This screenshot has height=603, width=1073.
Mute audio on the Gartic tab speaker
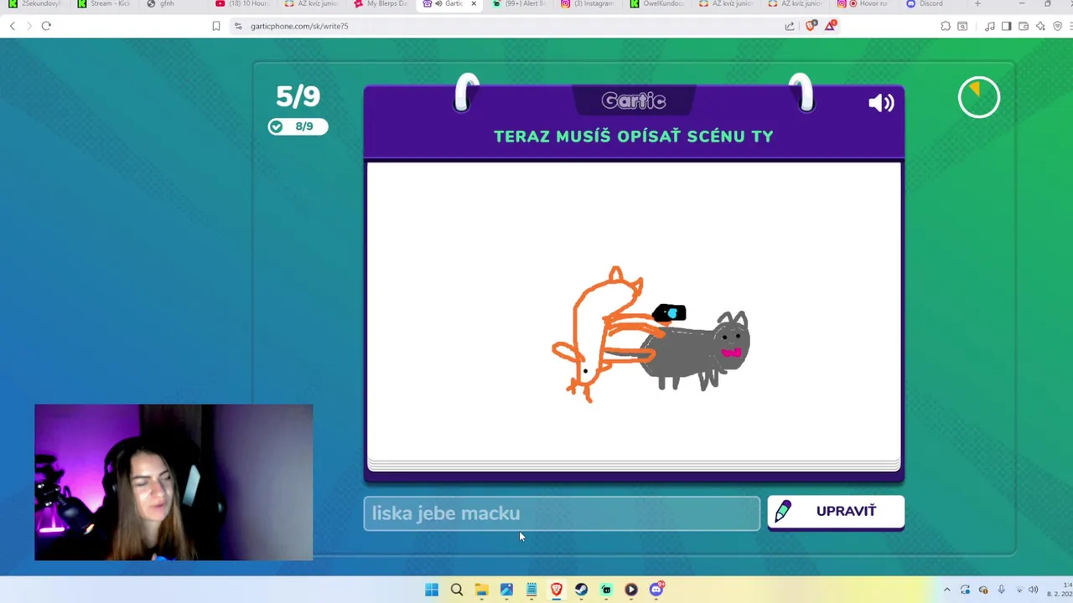[438, 4]
